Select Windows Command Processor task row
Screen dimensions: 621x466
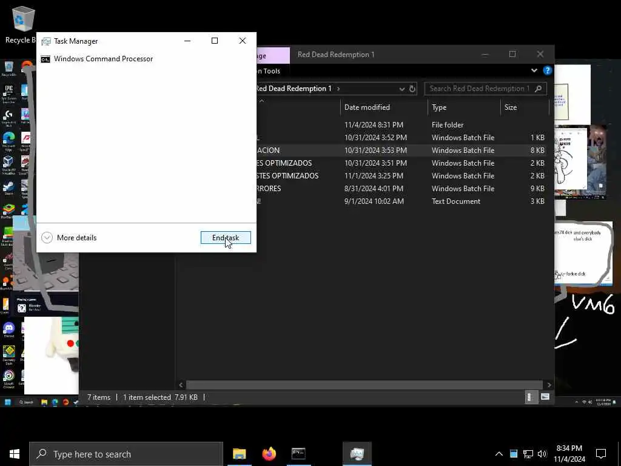click(x=146, y=59)
